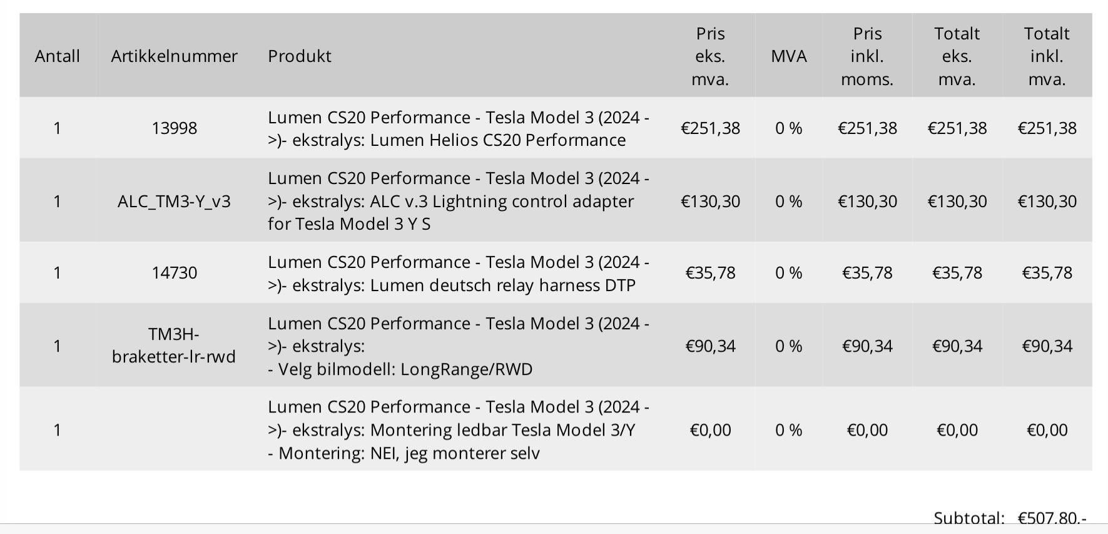The height and width of the screenshot is (534, 1108).
Task: Click the "Antall" column header
Action: coord(57,56)
